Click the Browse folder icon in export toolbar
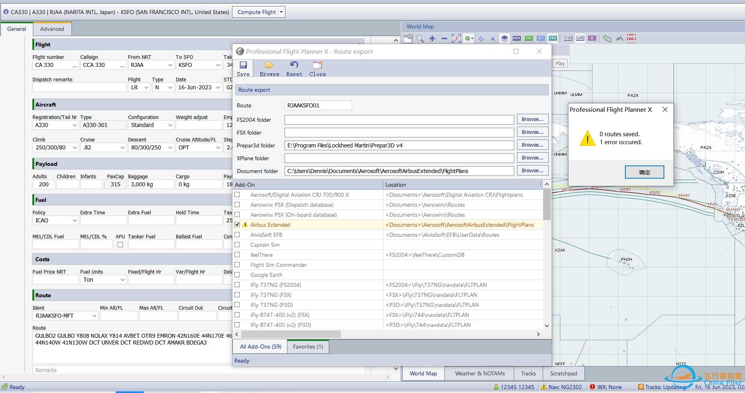Image resolution: width=745 pixels, height=393 pixels. pyautogui.click(x=269, y=65)
